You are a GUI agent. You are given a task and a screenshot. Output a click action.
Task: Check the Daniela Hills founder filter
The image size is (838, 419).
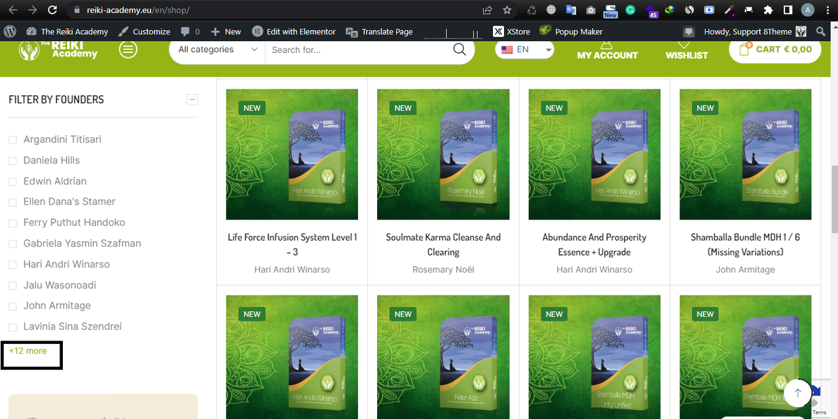point(12,161)
